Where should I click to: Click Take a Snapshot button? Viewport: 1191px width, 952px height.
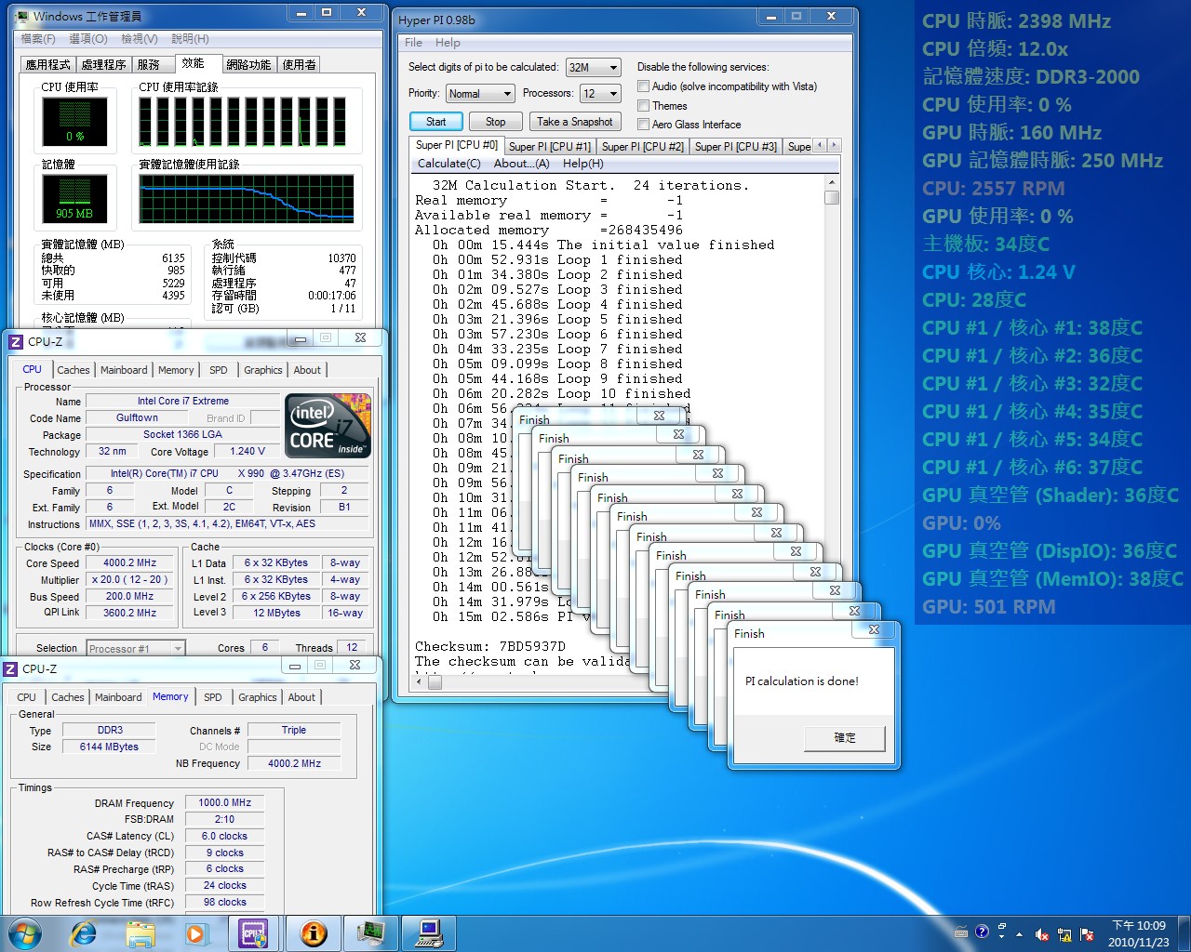pos(575,122)
